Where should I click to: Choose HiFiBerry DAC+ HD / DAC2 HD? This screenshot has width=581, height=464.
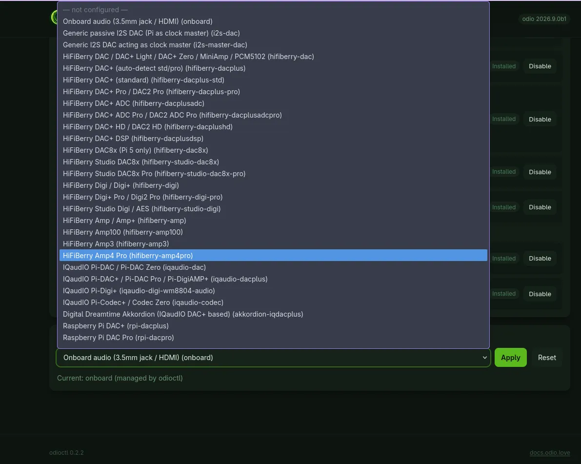point(273,127)
